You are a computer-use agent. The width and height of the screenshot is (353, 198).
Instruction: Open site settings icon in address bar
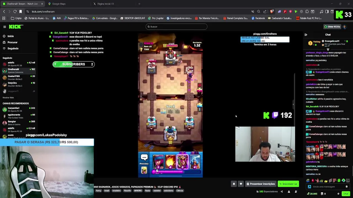coord(28,12)
